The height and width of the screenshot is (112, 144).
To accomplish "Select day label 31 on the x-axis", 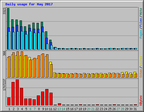I will point(135,109).
